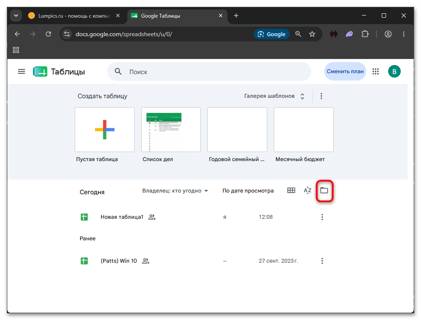Screen dimensions: 421x320
Task: Open the tab search dropdown arrow
Action: [16, 16]
